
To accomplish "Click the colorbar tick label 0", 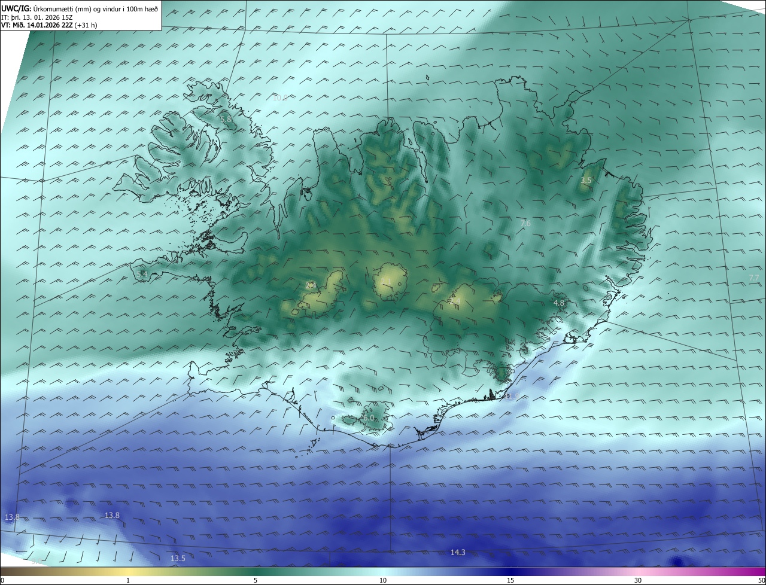I will coord(2,580).
